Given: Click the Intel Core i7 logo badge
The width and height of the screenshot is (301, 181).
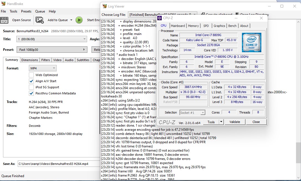Looking at the screenshot, I should pyautogui.click(x=251, y=42).
